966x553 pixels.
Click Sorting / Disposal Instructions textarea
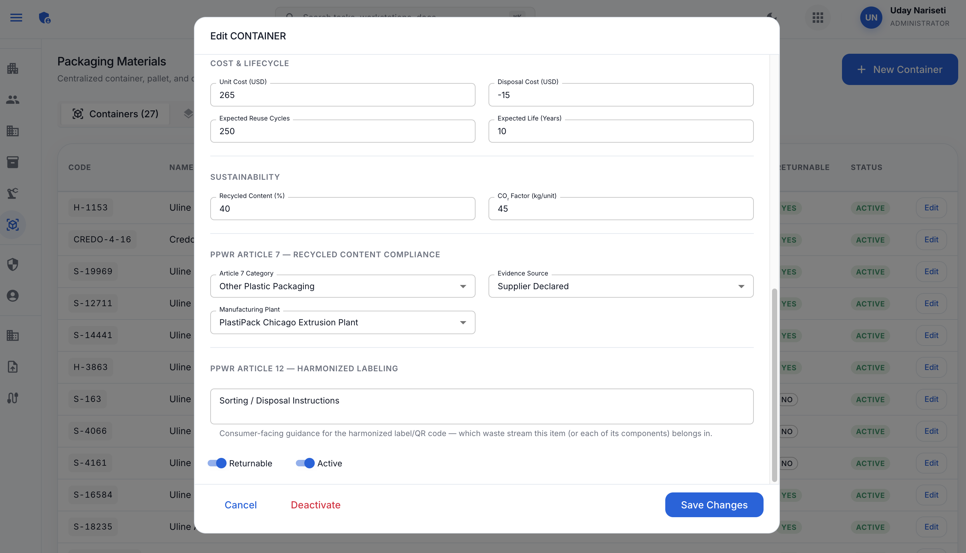coord(482,406)
